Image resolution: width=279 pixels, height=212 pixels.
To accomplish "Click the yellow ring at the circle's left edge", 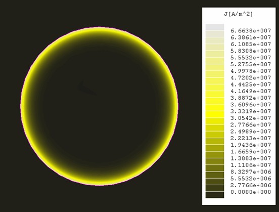I will pyautogui.click(x=24, y=106).
